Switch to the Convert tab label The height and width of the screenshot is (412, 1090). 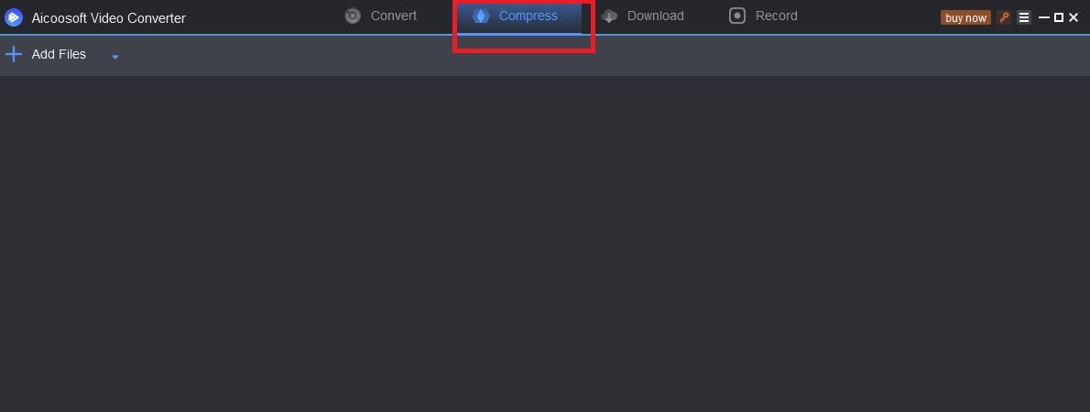(x=394, y=16)
